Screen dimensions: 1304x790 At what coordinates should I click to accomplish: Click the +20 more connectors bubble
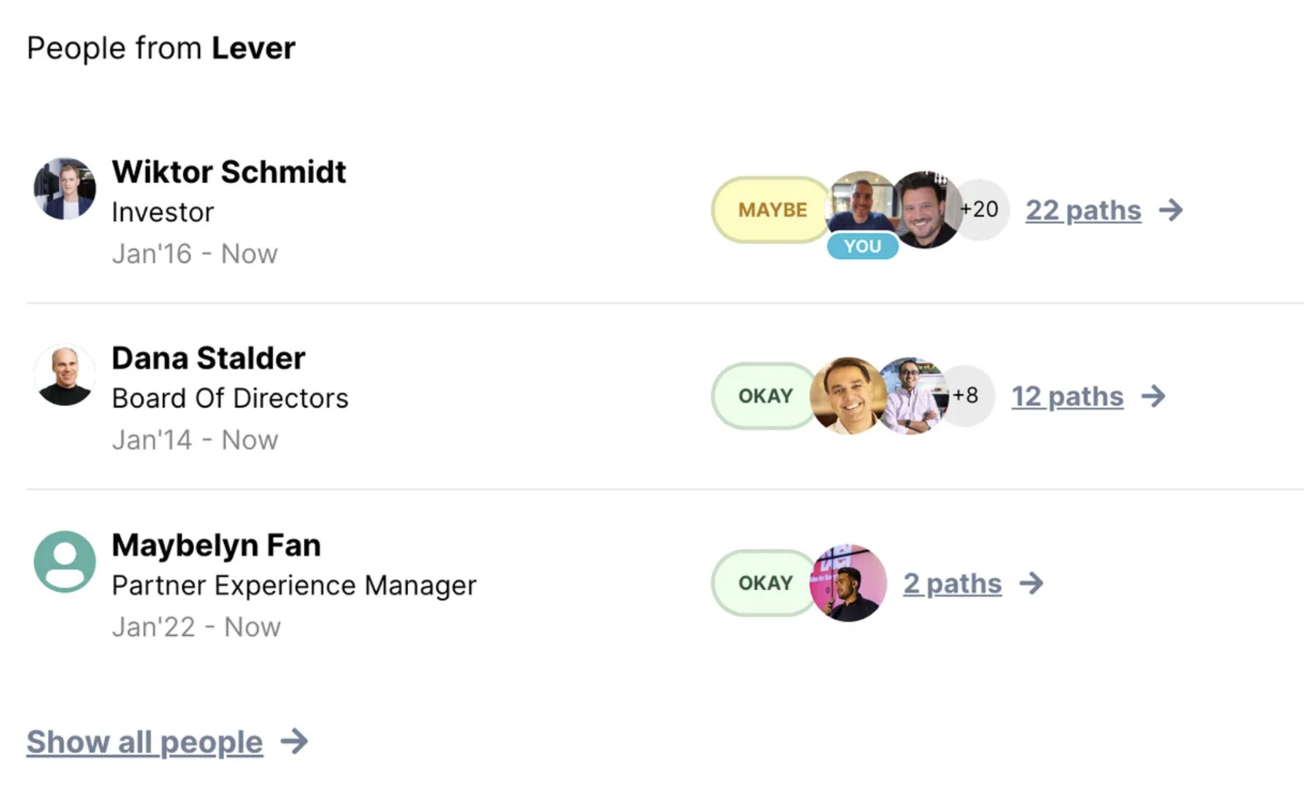[x=981, y=210]
